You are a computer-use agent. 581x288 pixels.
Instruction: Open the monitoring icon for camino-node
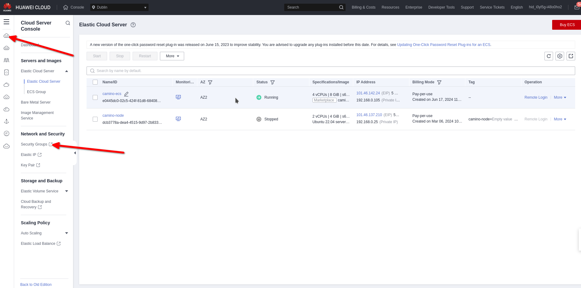click(x=178, y=119)
